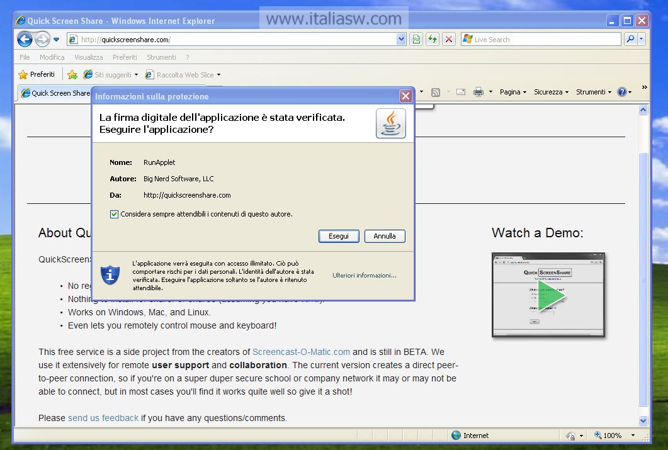This screenshot has width=668, height=450.
Task: Click the RSS feeds icon
Action: click(436, 92)
